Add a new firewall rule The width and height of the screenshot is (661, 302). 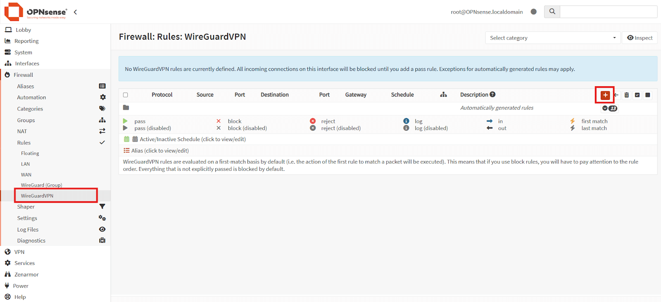click(605, 95)
